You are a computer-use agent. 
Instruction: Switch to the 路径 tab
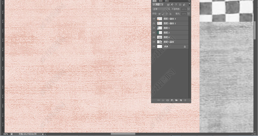pos(167,1)
